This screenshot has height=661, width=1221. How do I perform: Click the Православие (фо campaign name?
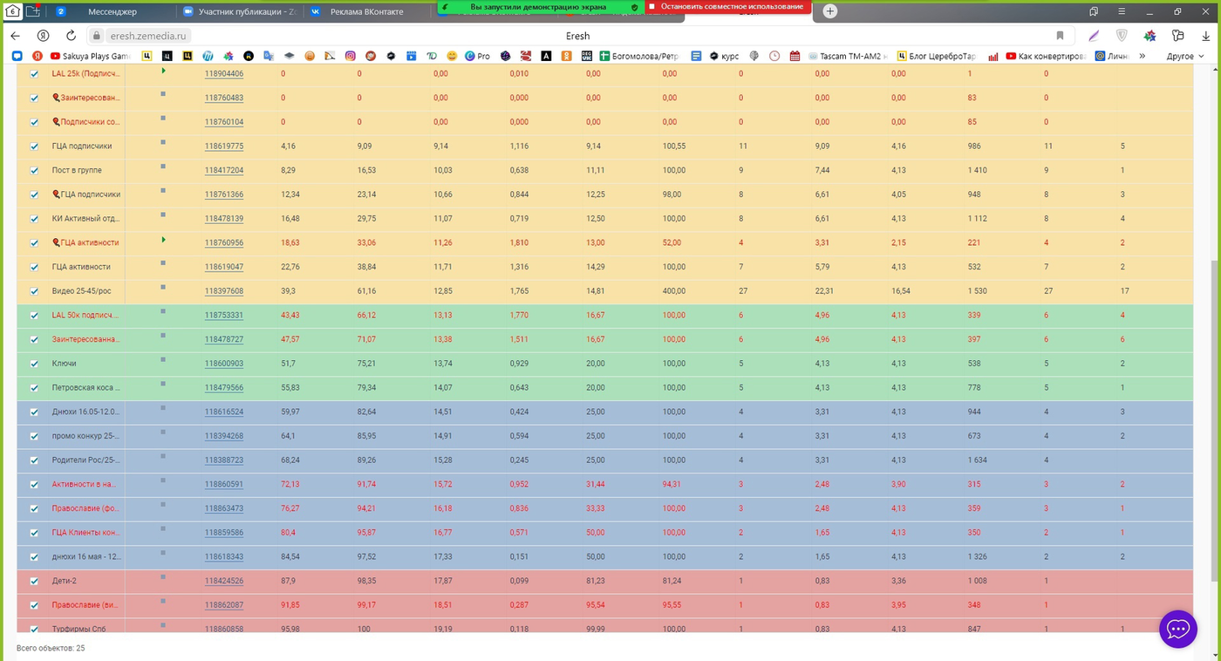coord(85,508)
